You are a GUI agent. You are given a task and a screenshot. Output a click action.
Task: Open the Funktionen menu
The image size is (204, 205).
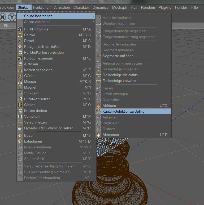(42, 7)
